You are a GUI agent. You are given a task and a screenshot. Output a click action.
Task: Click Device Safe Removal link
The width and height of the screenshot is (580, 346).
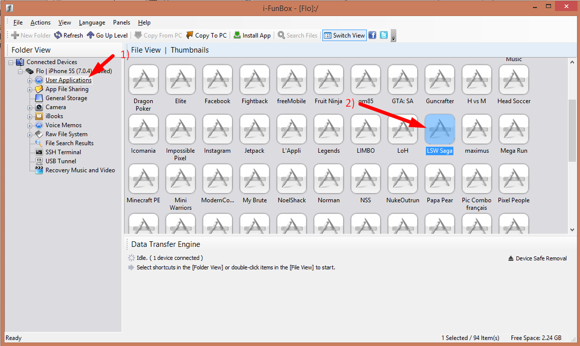pos(537,258)
